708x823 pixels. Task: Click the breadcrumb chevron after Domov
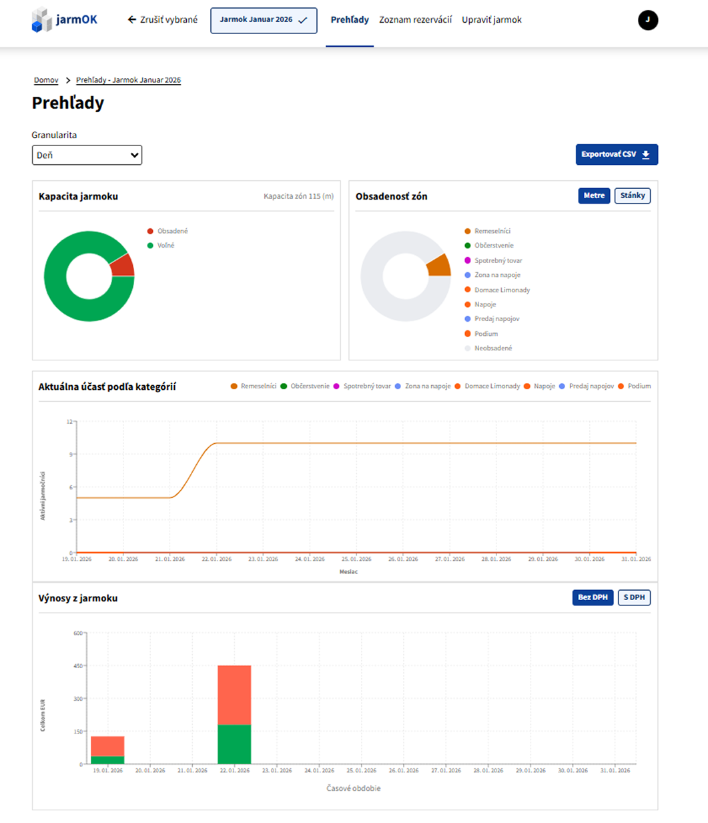pyautogui.click(x=67, y=80)
